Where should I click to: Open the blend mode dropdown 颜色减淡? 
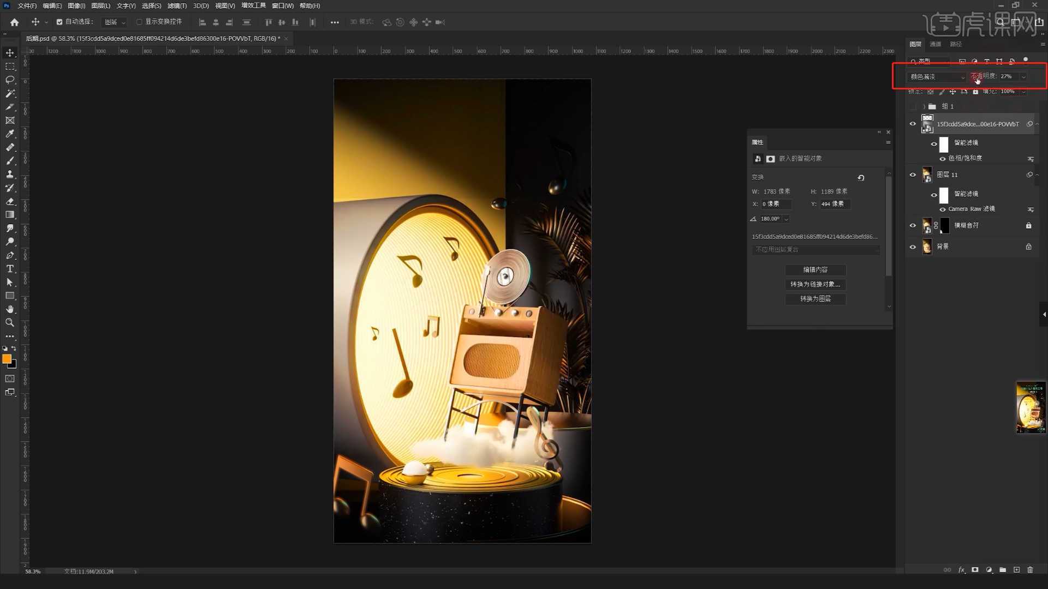pos(937,77)
